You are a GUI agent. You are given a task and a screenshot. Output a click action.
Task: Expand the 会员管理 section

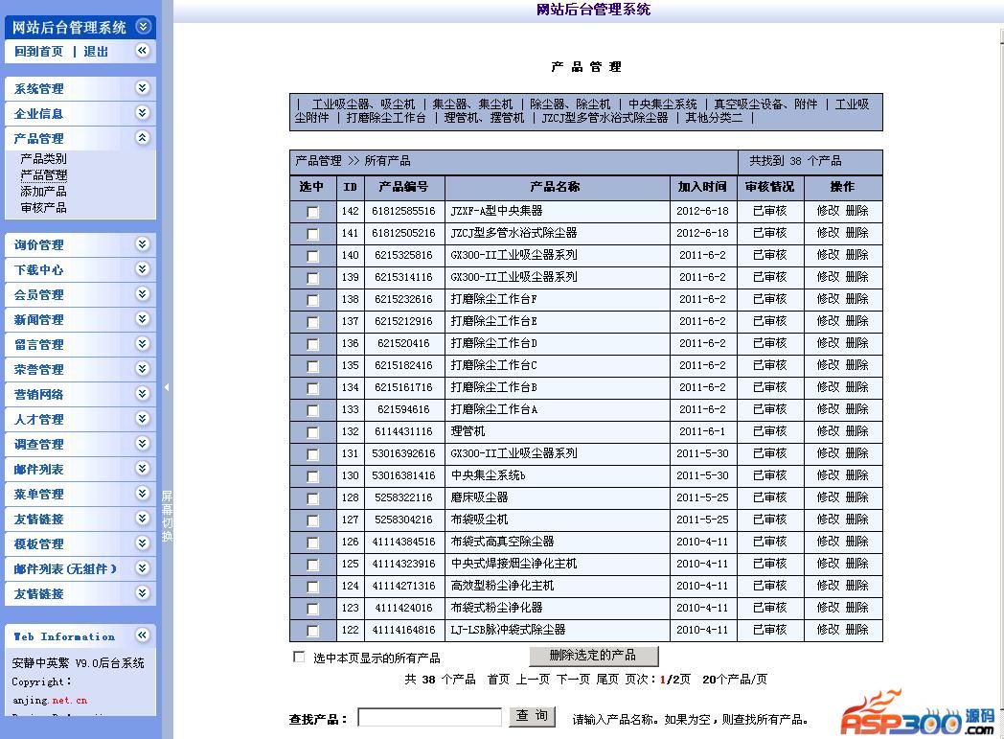tap(143, 294)
